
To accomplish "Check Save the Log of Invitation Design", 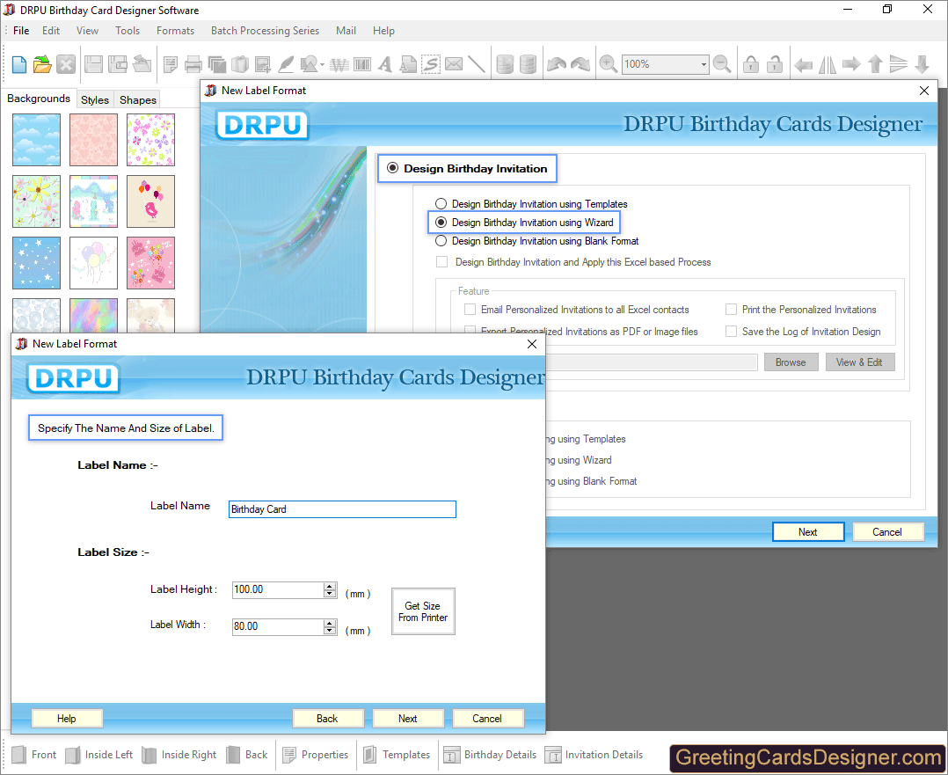I will (731, 332).
